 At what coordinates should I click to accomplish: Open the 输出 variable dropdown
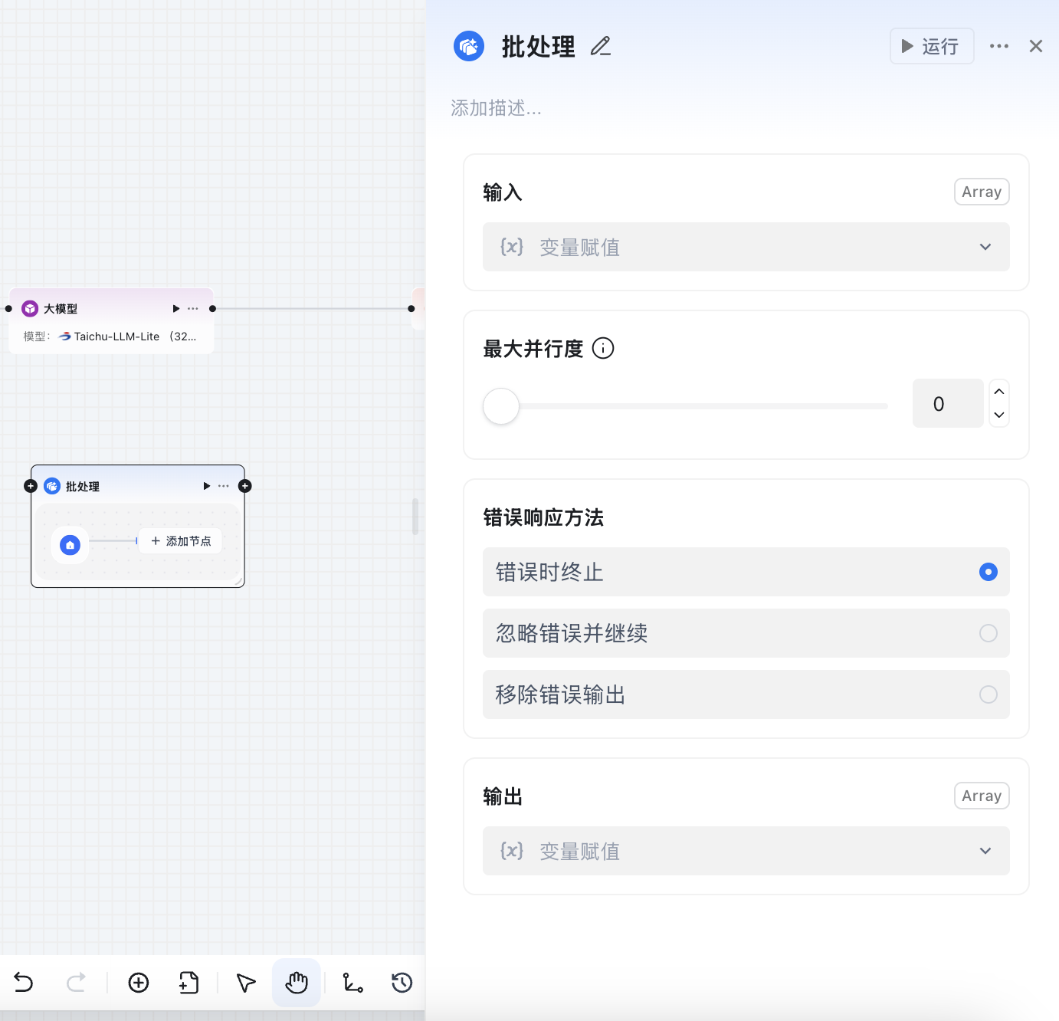click(x=746, y=851)
